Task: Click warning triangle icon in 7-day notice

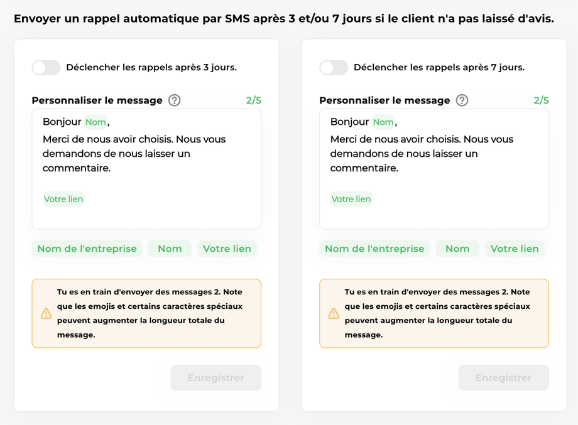Action: [334, 313]
